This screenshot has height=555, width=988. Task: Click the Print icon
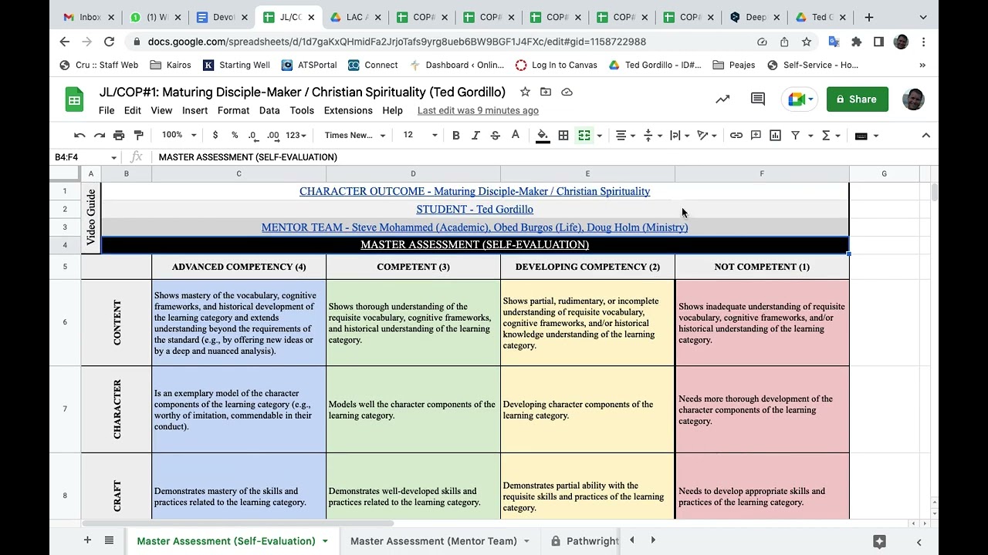tap(119, 136)
